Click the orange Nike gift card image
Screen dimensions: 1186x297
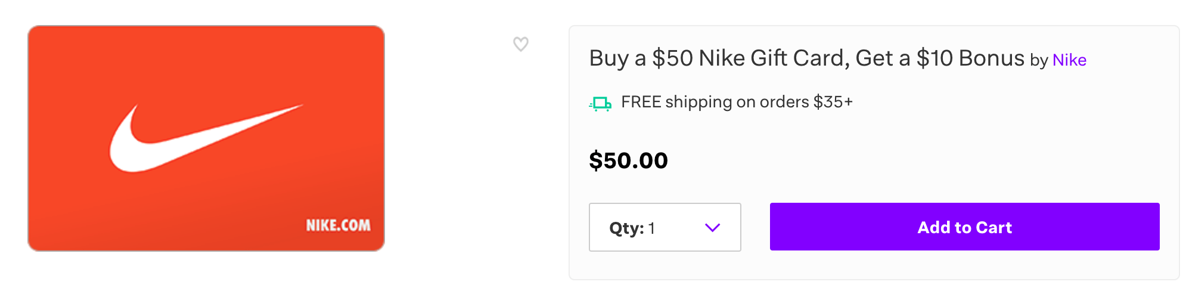[206, 138]
